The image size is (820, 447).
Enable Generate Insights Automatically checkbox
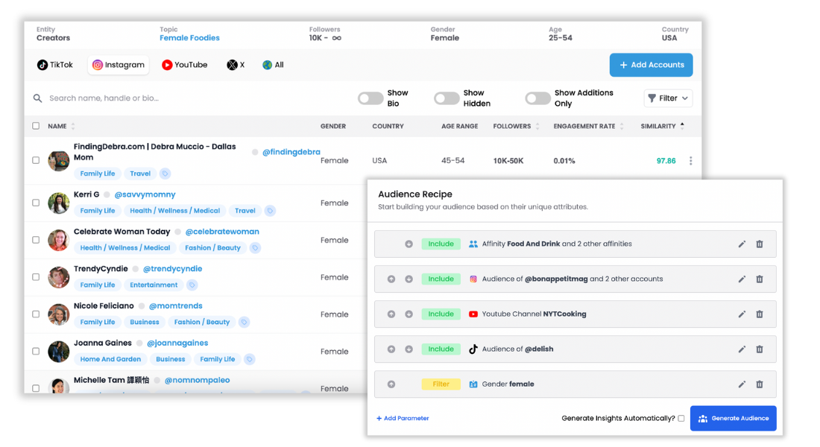pos(681,418)
